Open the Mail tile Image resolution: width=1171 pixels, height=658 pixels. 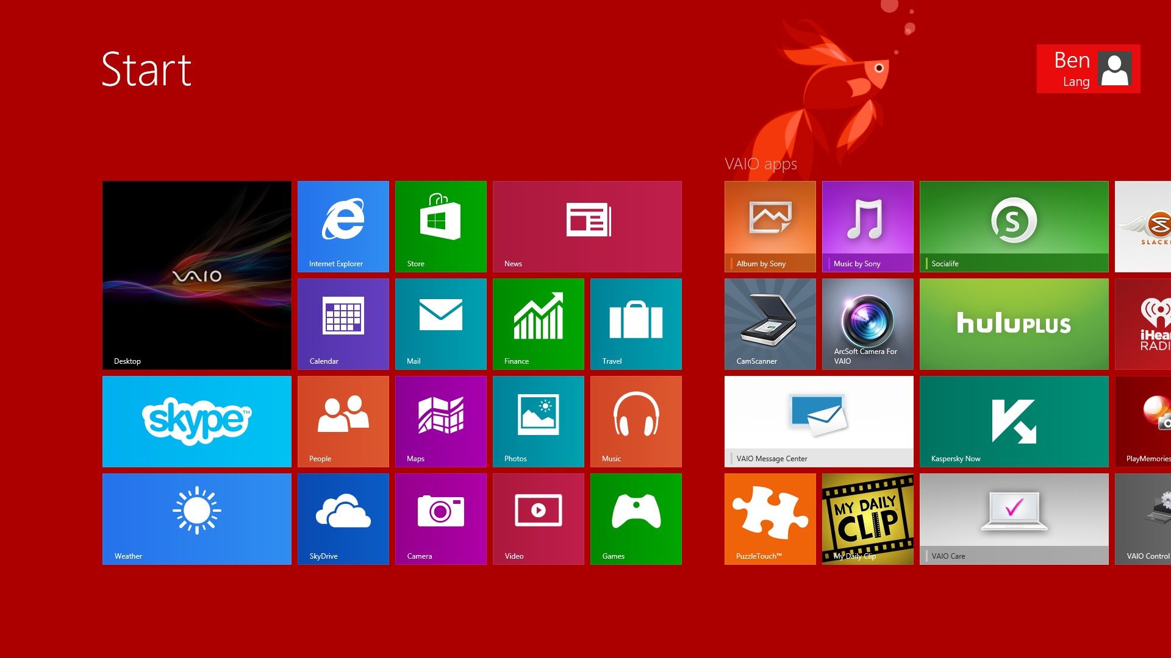(x=441, y=324)
